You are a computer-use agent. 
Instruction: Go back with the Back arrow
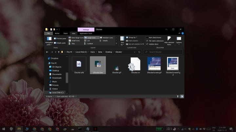(x=47, y=52)
